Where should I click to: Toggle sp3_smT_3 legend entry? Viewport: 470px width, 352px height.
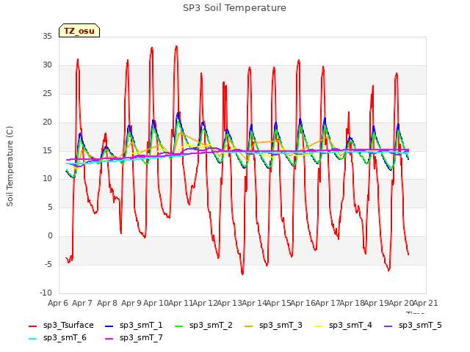(273, 326)
